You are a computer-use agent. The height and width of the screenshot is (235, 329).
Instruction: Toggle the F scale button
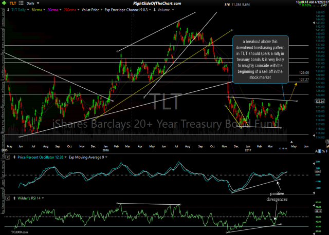pyautogui.click(x=327, y=151)
